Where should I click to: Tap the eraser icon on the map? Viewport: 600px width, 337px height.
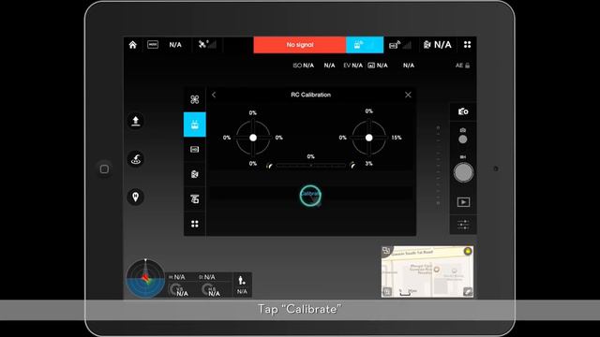[468, 292]
